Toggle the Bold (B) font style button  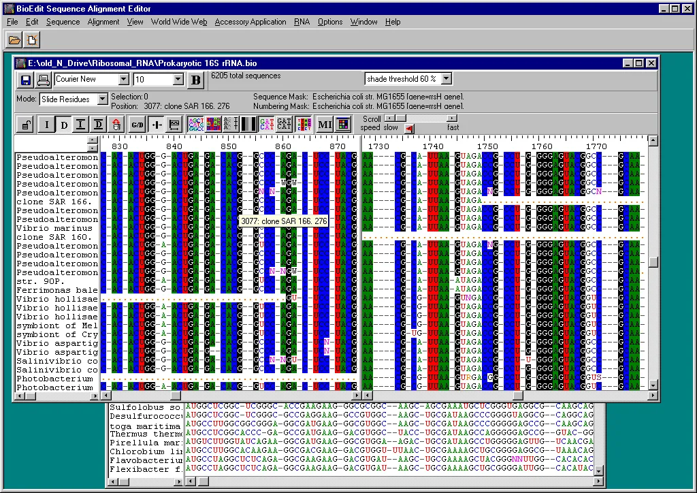click(x=195, y=80)
